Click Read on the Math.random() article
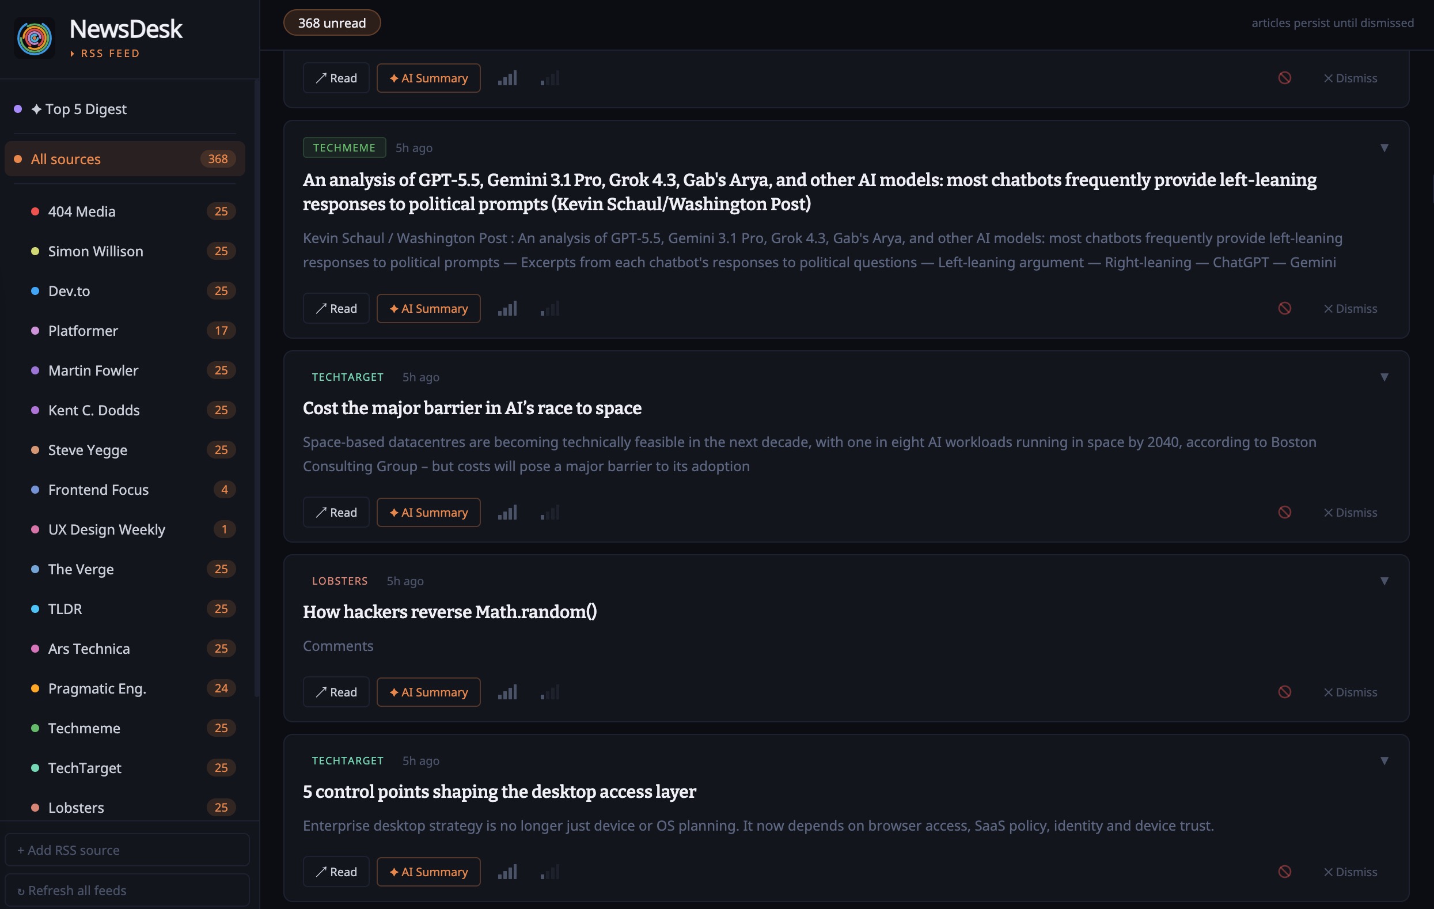The image size is (1434, 909). pyautogui.click(x=336, y=692)
